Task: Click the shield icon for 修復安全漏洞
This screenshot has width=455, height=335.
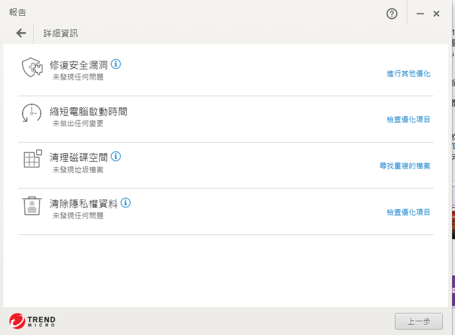Action: click(x=32, y=67)
